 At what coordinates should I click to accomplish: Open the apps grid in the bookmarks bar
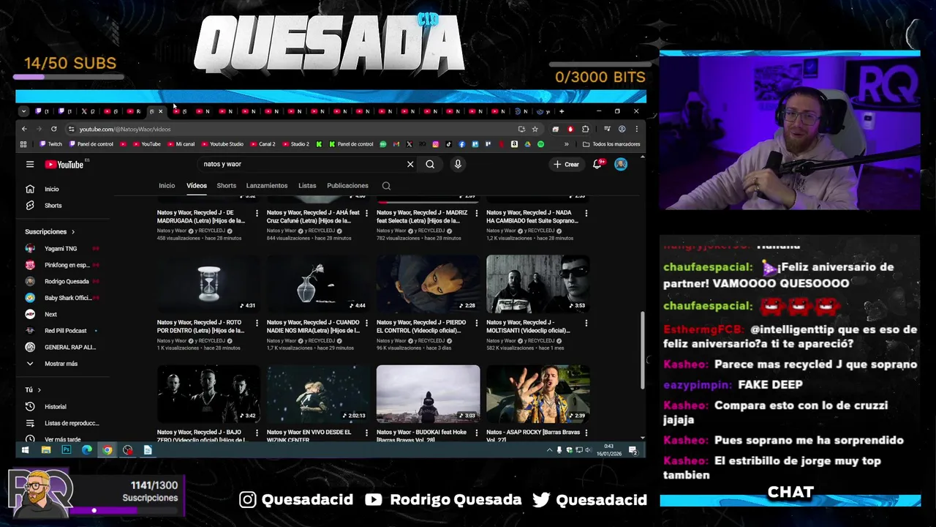(x=23, y=144)
